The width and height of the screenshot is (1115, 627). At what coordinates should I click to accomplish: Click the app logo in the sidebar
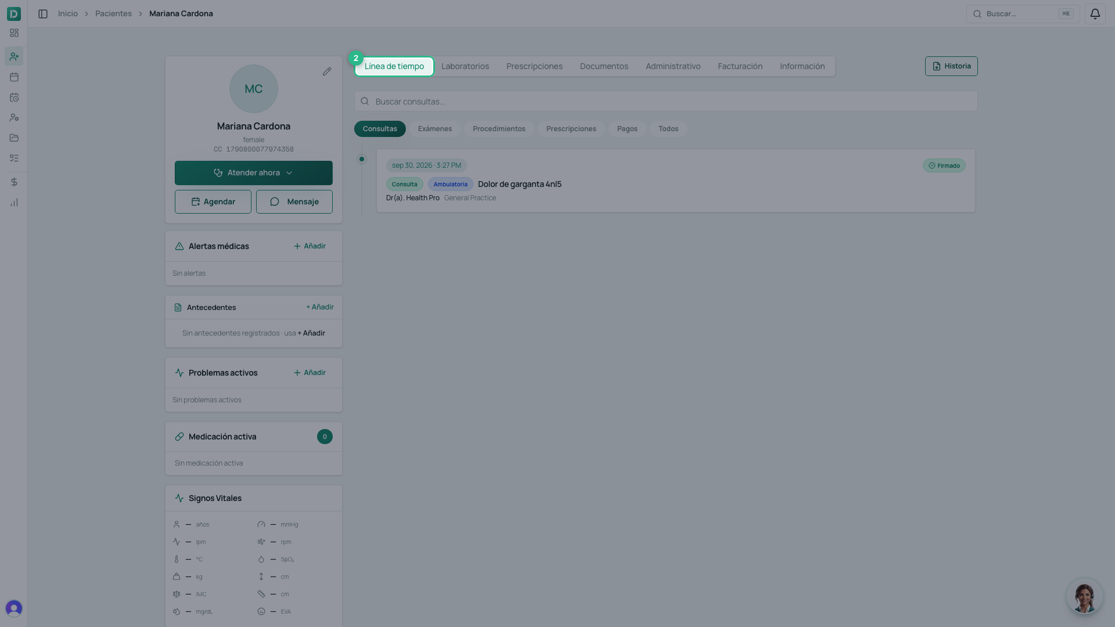point(14,13)
